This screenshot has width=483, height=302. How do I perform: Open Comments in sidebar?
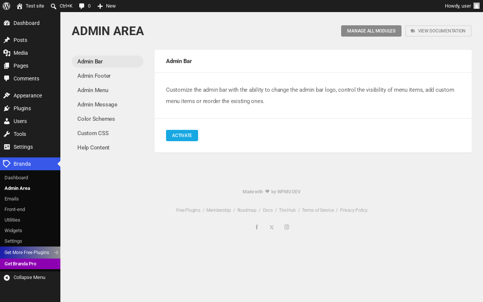click(30, 79)
